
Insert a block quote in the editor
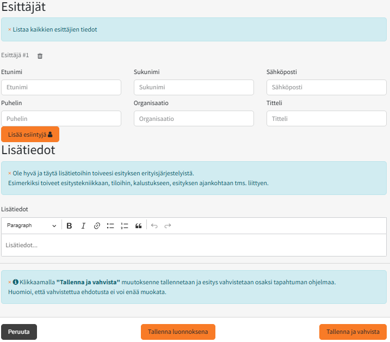(x=138, y=225)
